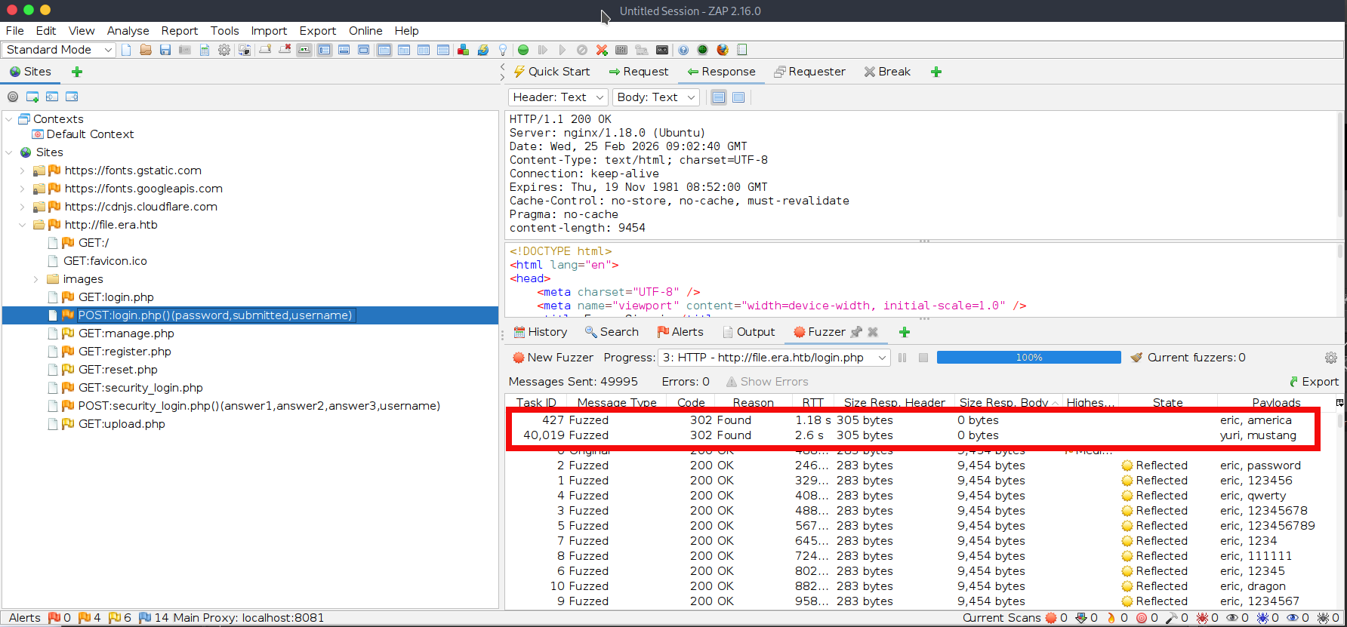Switch to the Alerts tab

[x=680, y=332]
